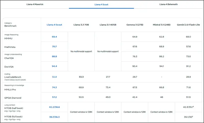Click Gemma 3 LiveCodeBench score 29.7
This screenshot has height=123, width=204.
point(135,77)
